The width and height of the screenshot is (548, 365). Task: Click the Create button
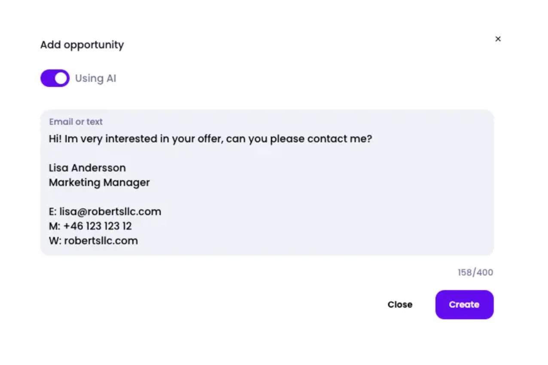coord(464,304)
